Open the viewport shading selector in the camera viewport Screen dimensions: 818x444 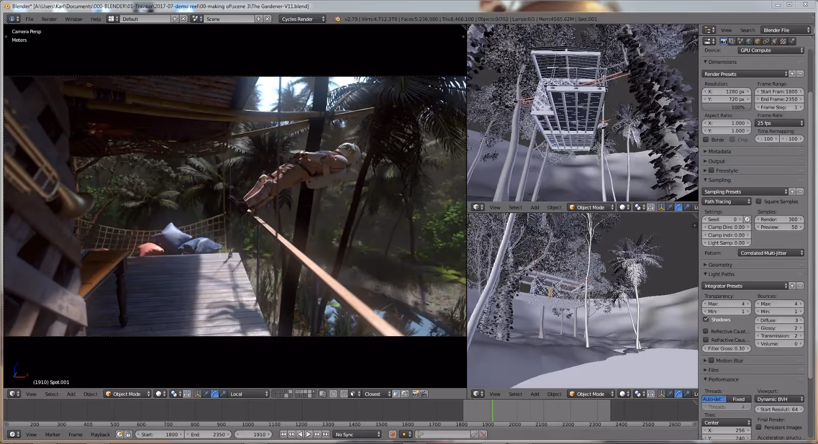pos(160,394)
